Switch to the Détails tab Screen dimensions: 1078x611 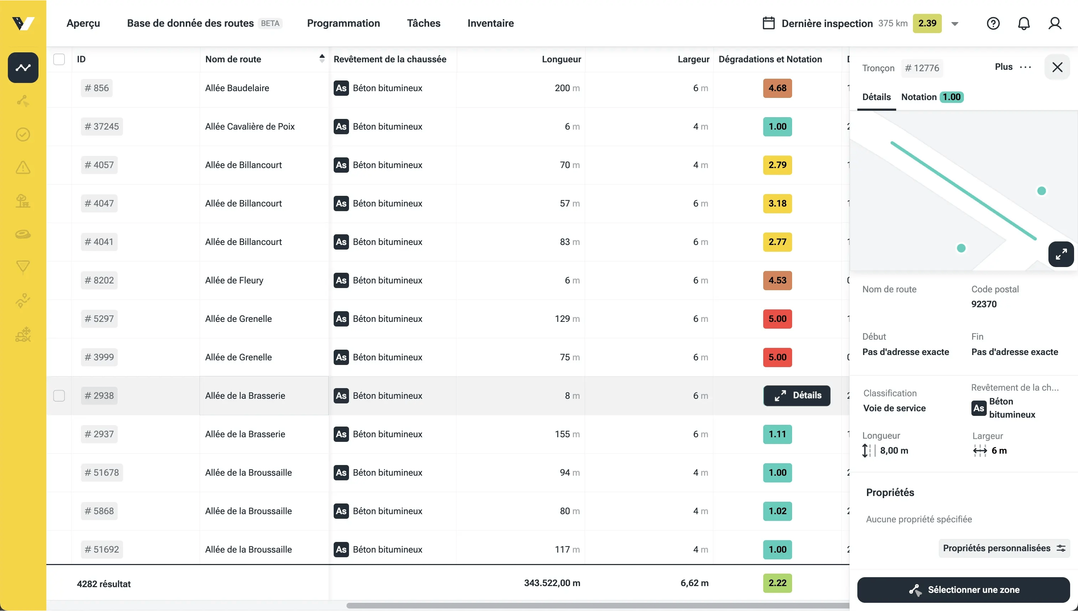[876, 97]
